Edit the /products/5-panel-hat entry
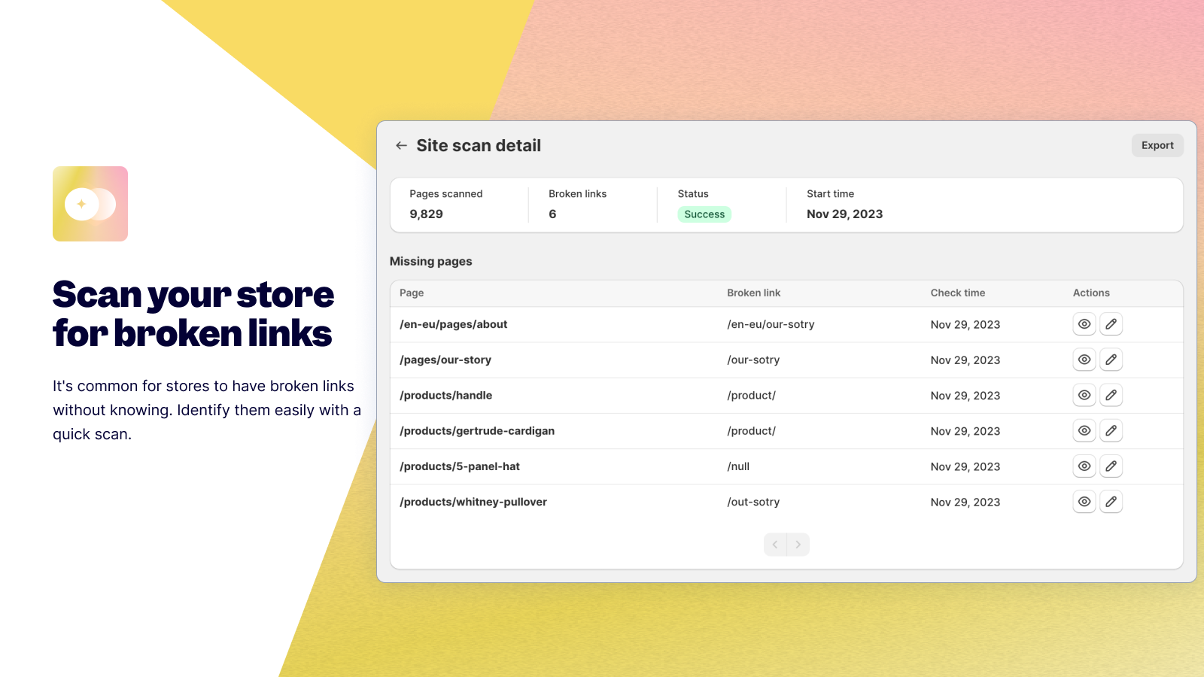This screenshot has height=677, width=1204. coord(1111,466)
